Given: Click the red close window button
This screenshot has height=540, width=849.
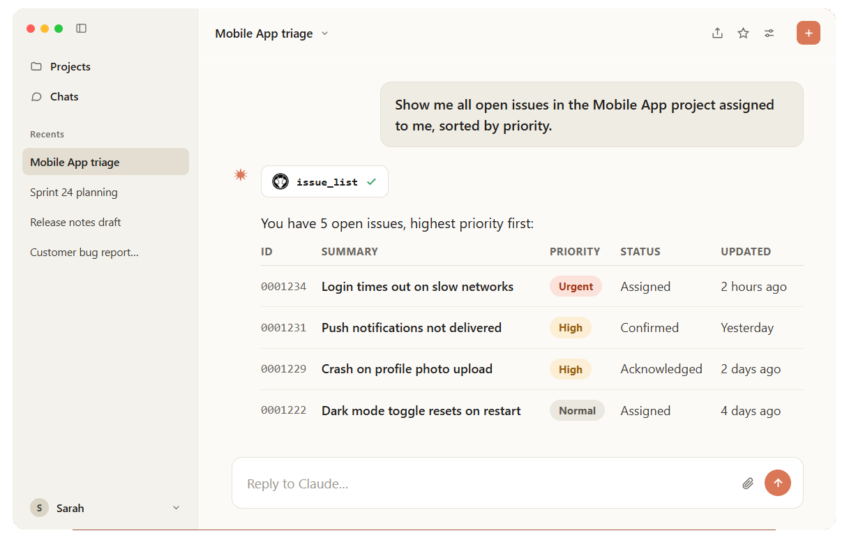Looking at the screenshot, I should [x=31, y=29].
